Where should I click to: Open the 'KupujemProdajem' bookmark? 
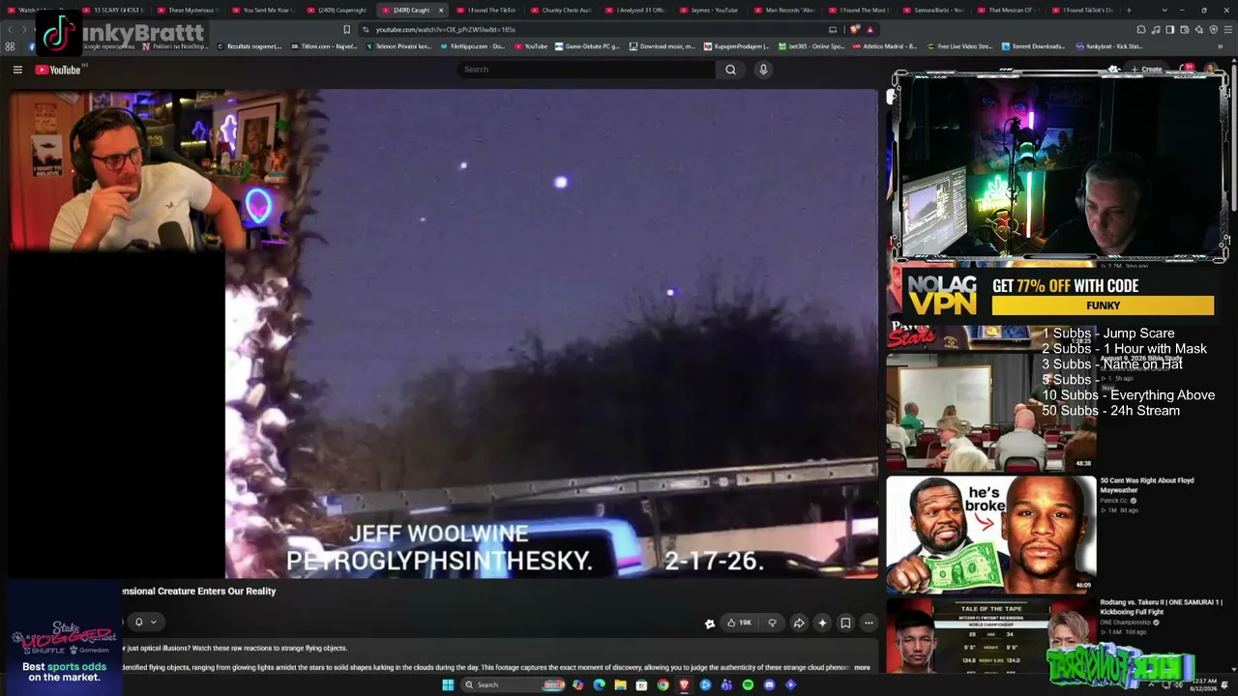coord(737,46)
